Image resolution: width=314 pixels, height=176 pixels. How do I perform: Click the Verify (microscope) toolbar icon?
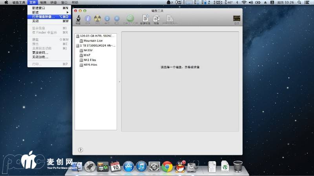coord(78,19)
